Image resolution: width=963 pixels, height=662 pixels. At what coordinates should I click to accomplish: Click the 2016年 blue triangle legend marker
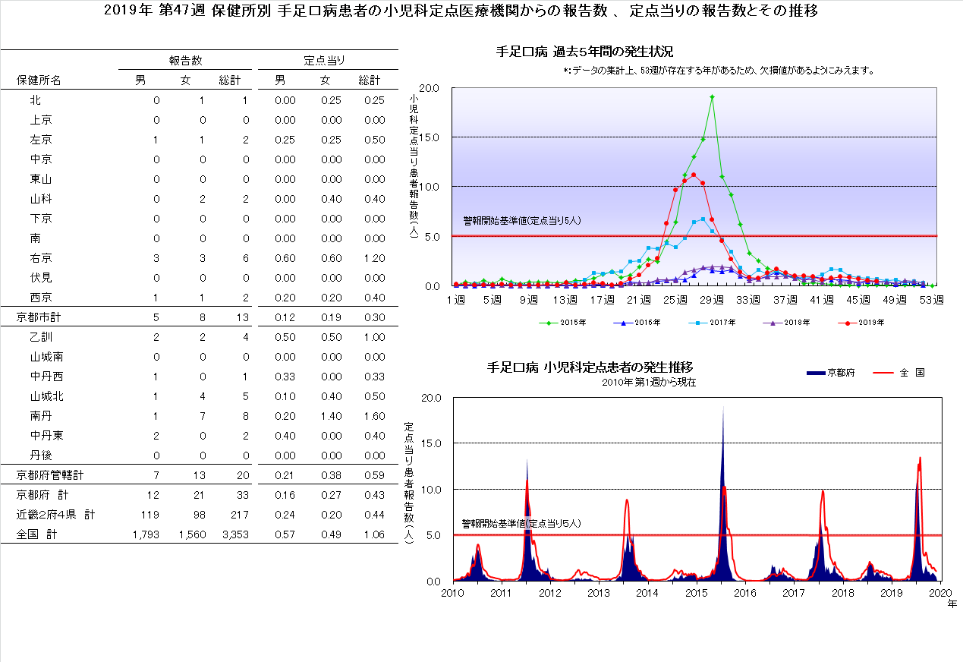pos(622,323)
